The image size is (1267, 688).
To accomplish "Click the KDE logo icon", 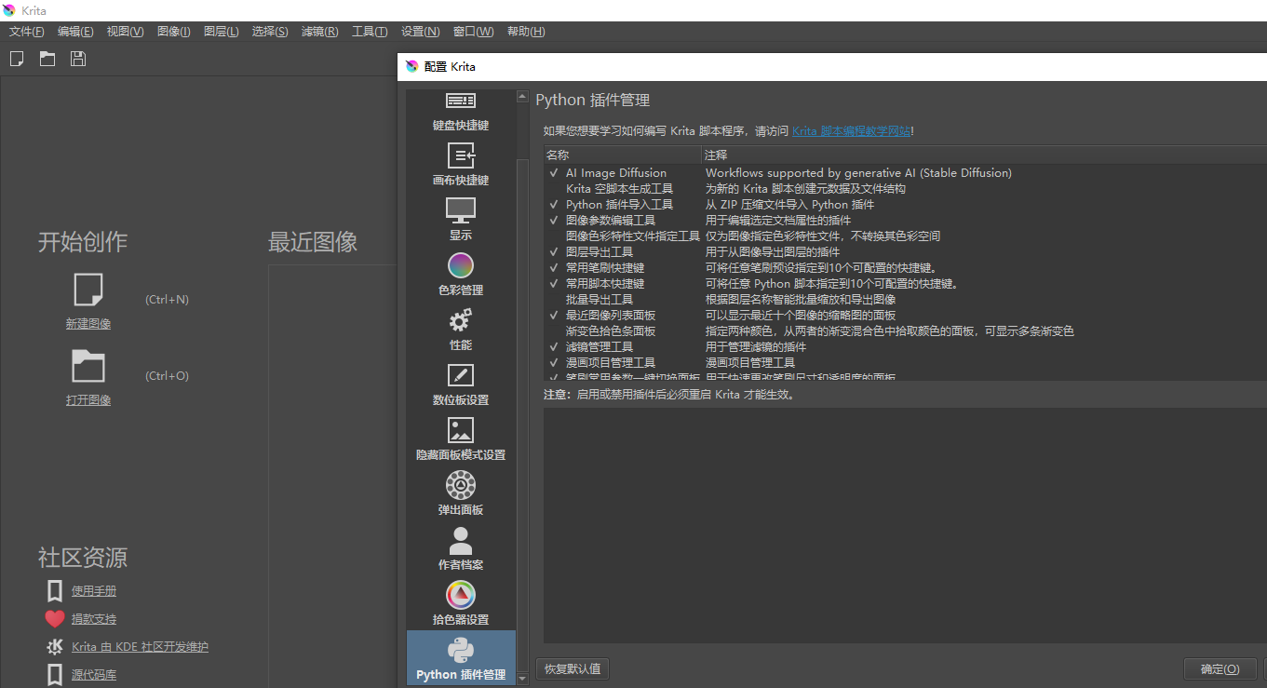I will pos(55,647).
